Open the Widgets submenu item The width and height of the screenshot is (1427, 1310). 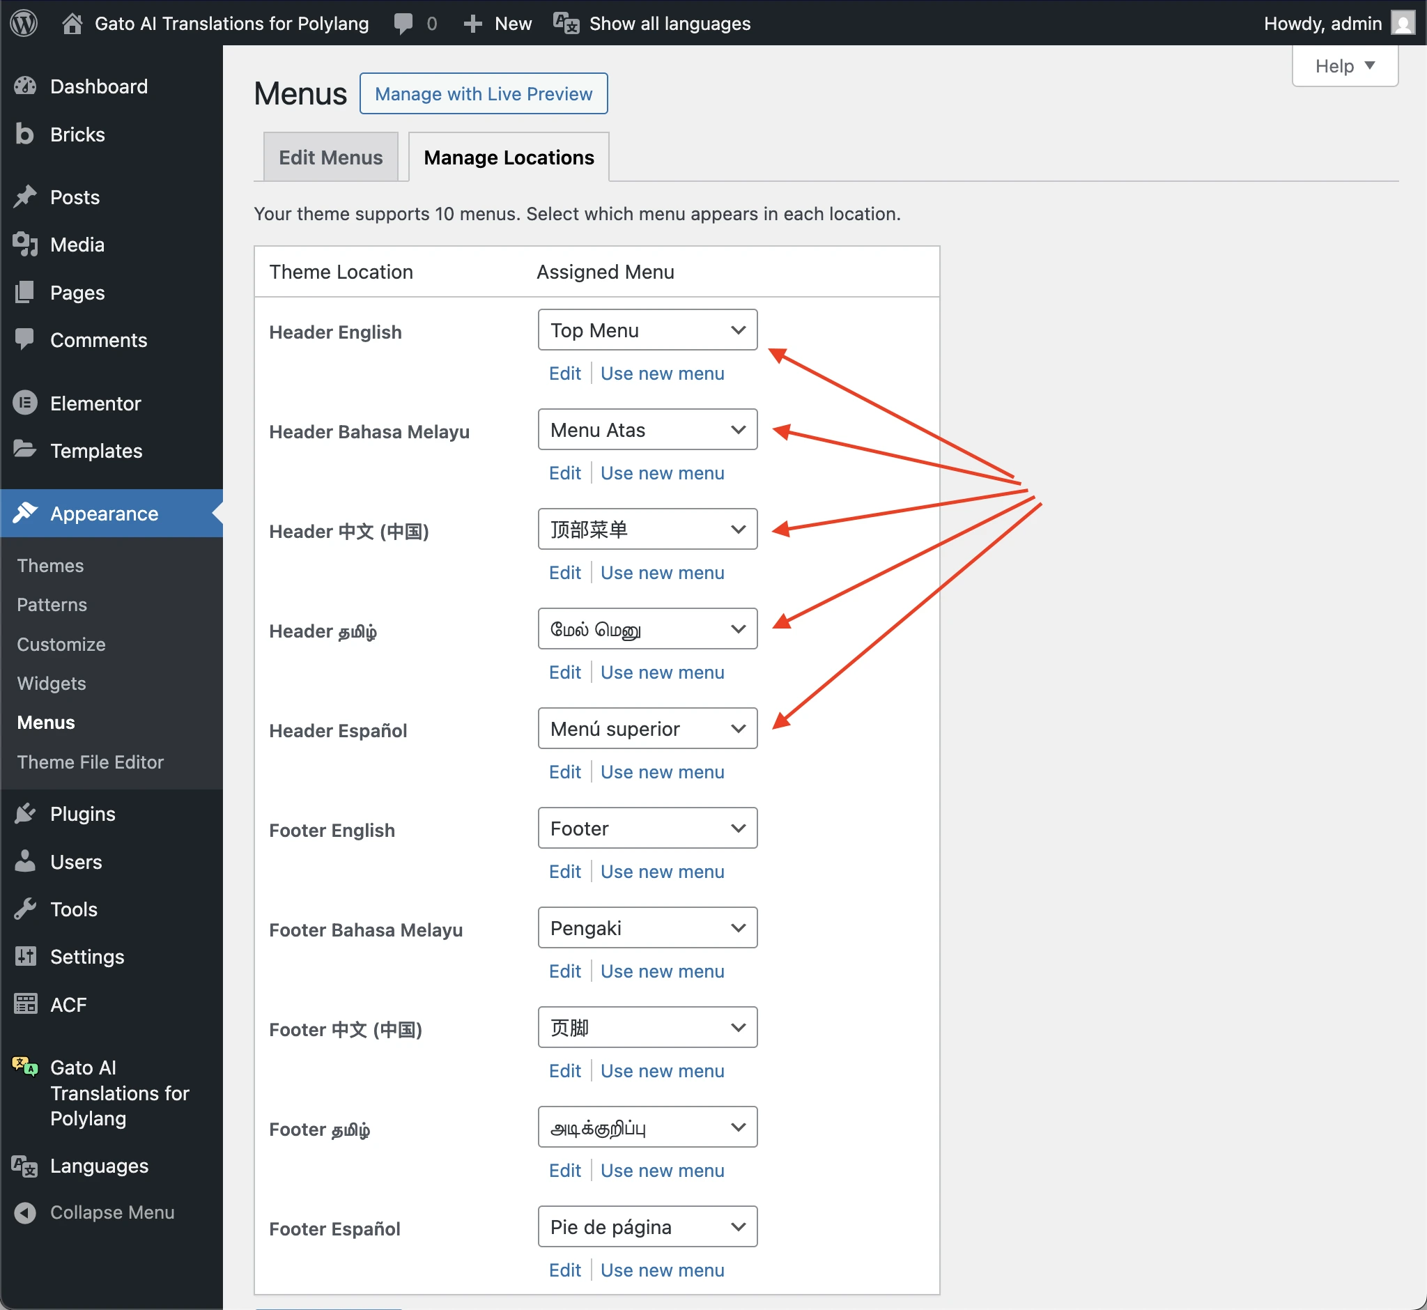[51, 683]
